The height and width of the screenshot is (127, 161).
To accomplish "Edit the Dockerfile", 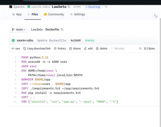I will click(x=88, y=49).
